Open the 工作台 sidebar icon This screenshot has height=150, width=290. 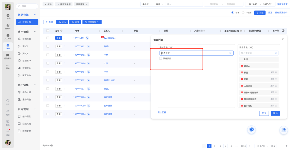coord(8,16)
